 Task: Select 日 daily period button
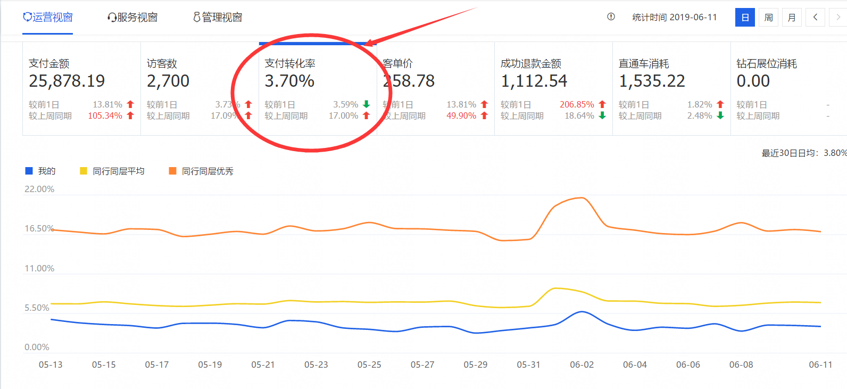point(745,18)
